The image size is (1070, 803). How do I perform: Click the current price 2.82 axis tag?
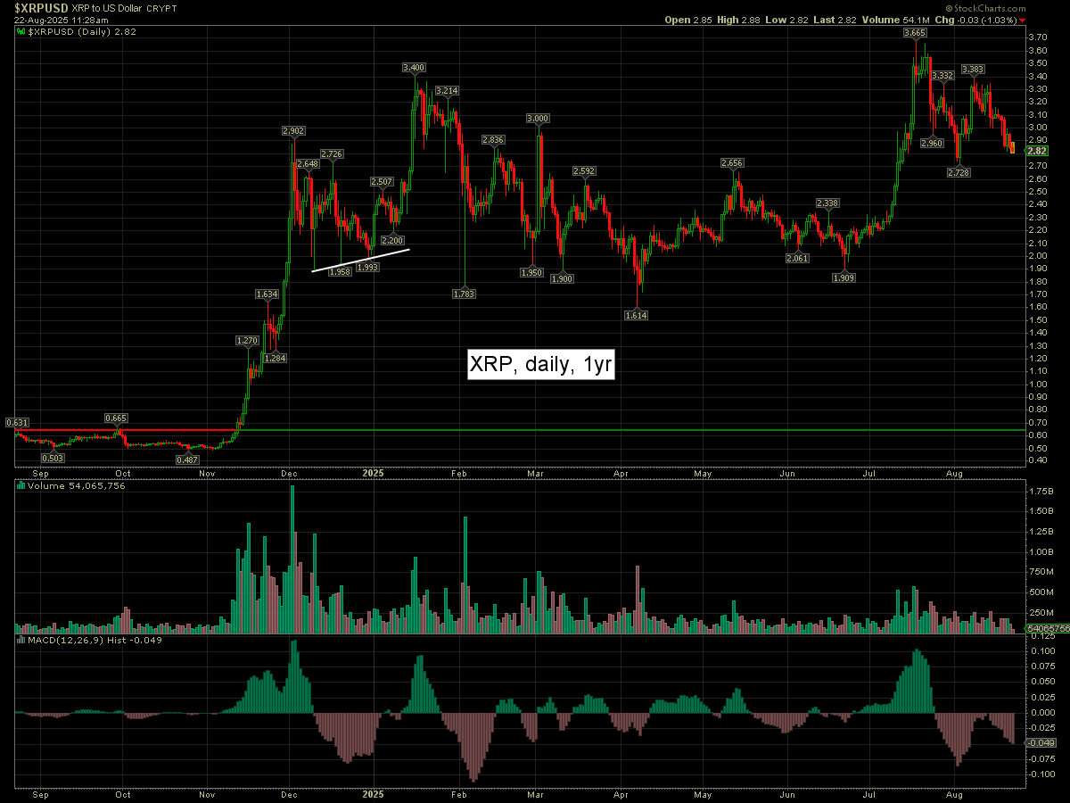[1036, 152]
